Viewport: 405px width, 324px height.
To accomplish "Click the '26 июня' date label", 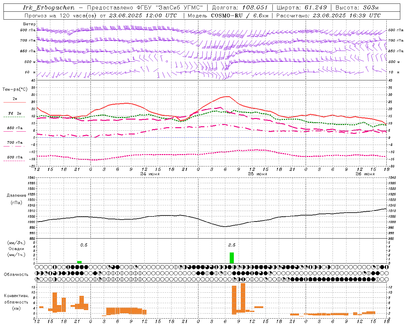I will [365, 174].
